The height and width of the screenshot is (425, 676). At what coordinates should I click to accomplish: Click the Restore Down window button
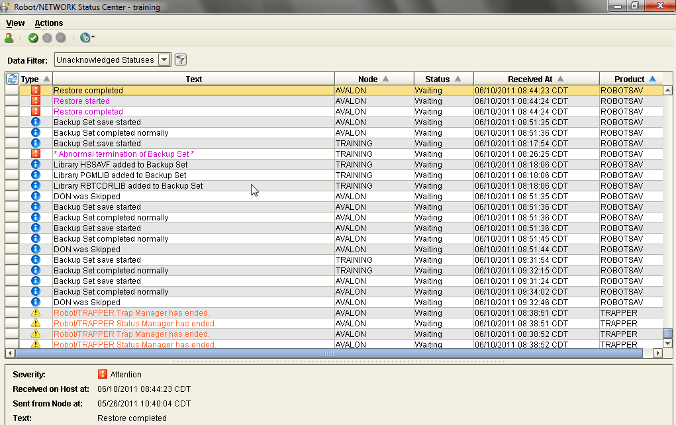click(x=634, y=5)
